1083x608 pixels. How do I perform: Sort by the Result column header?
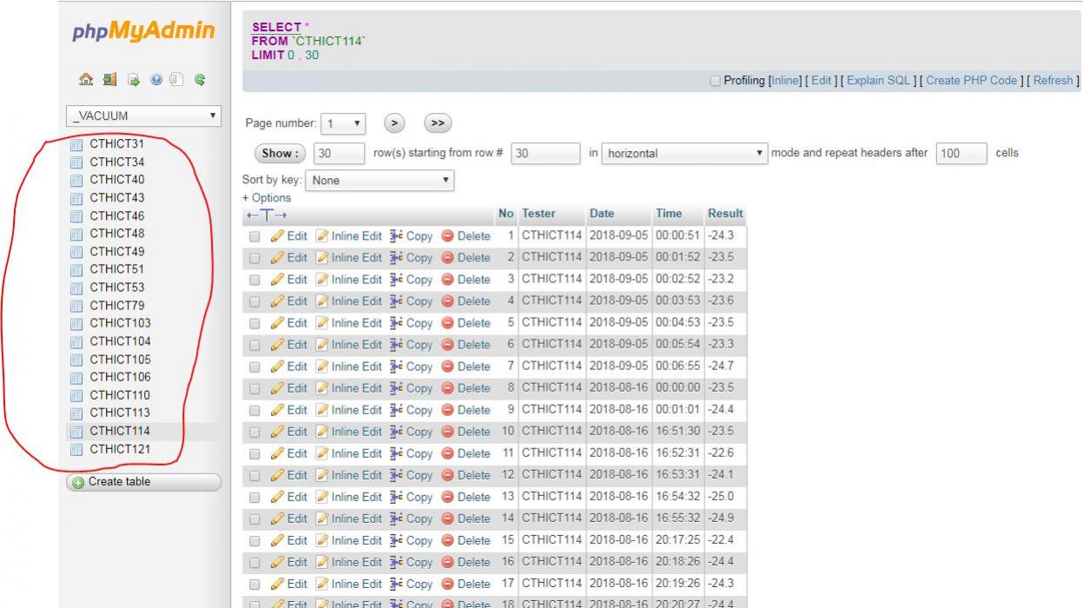coord(725,214)
